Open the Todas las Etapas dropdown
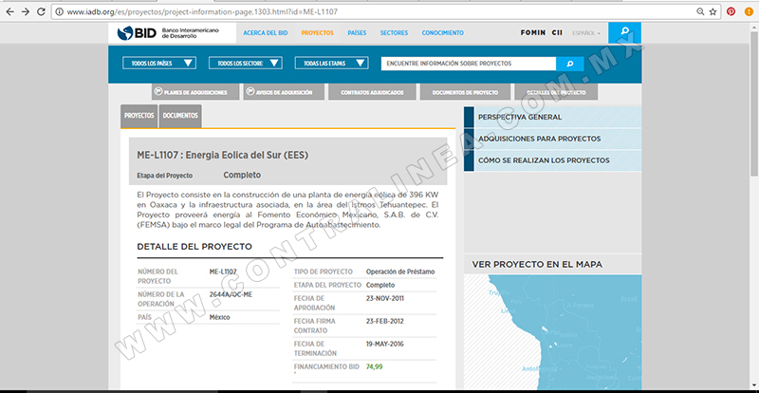The height and width of the screenshot is (393, 759). point(331,63)
